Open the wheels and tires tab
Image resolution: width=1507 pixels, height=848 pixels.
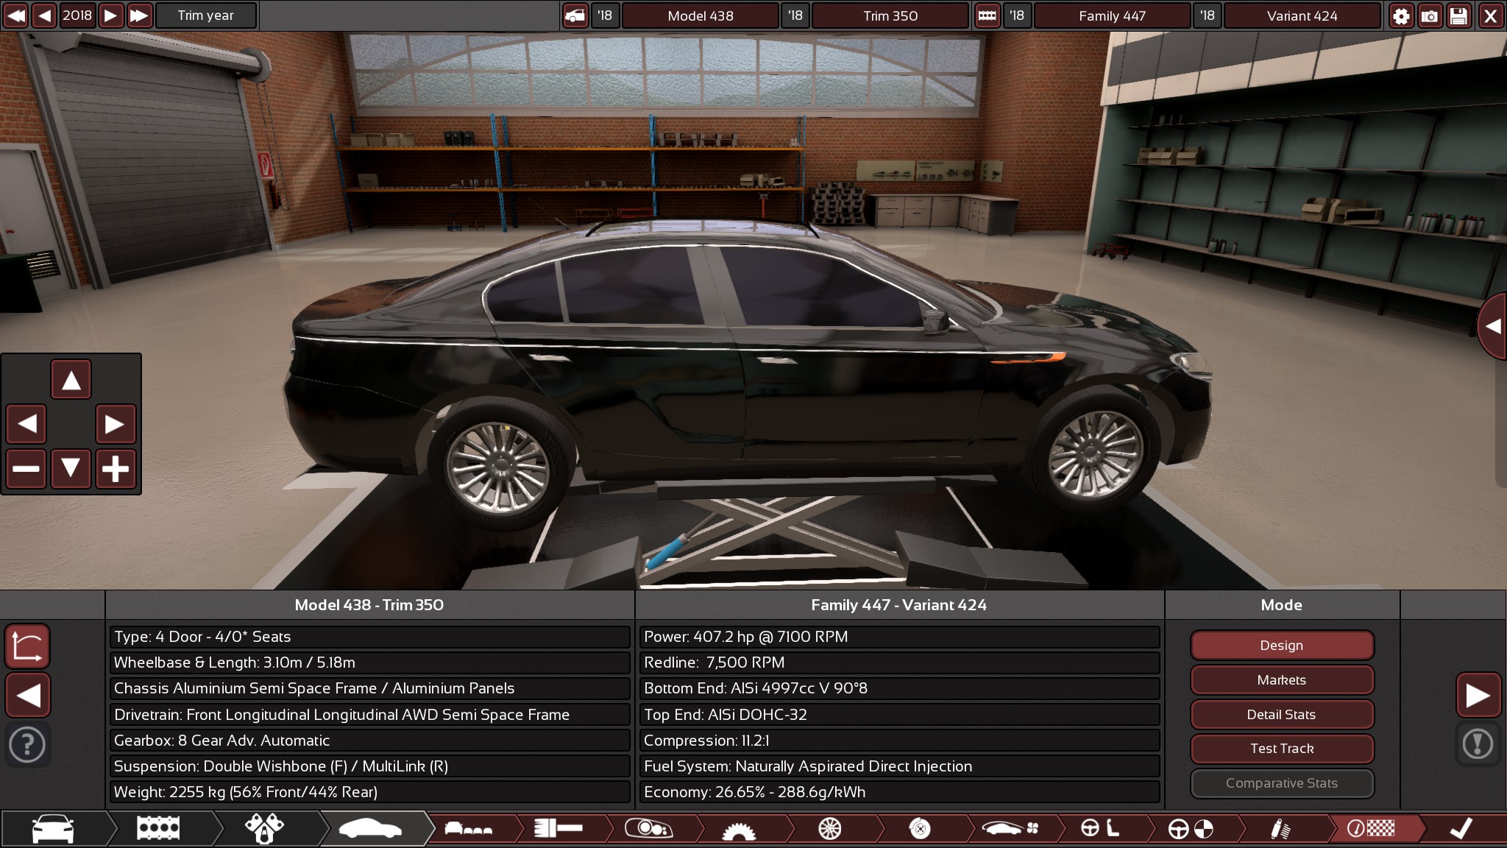tap(829, 829)
